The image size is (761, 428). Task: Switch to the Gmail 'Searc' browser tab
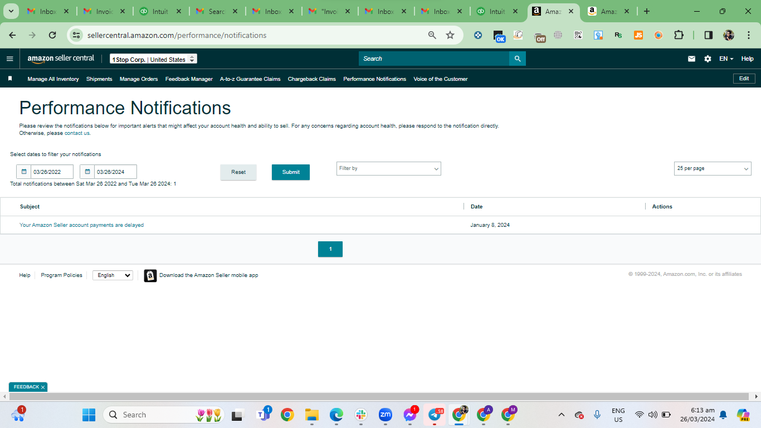pos(217,11)
